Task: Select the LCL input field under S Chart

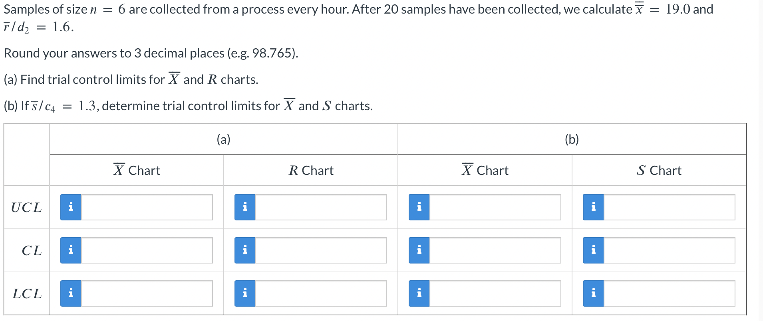Action: coord(669,293)
